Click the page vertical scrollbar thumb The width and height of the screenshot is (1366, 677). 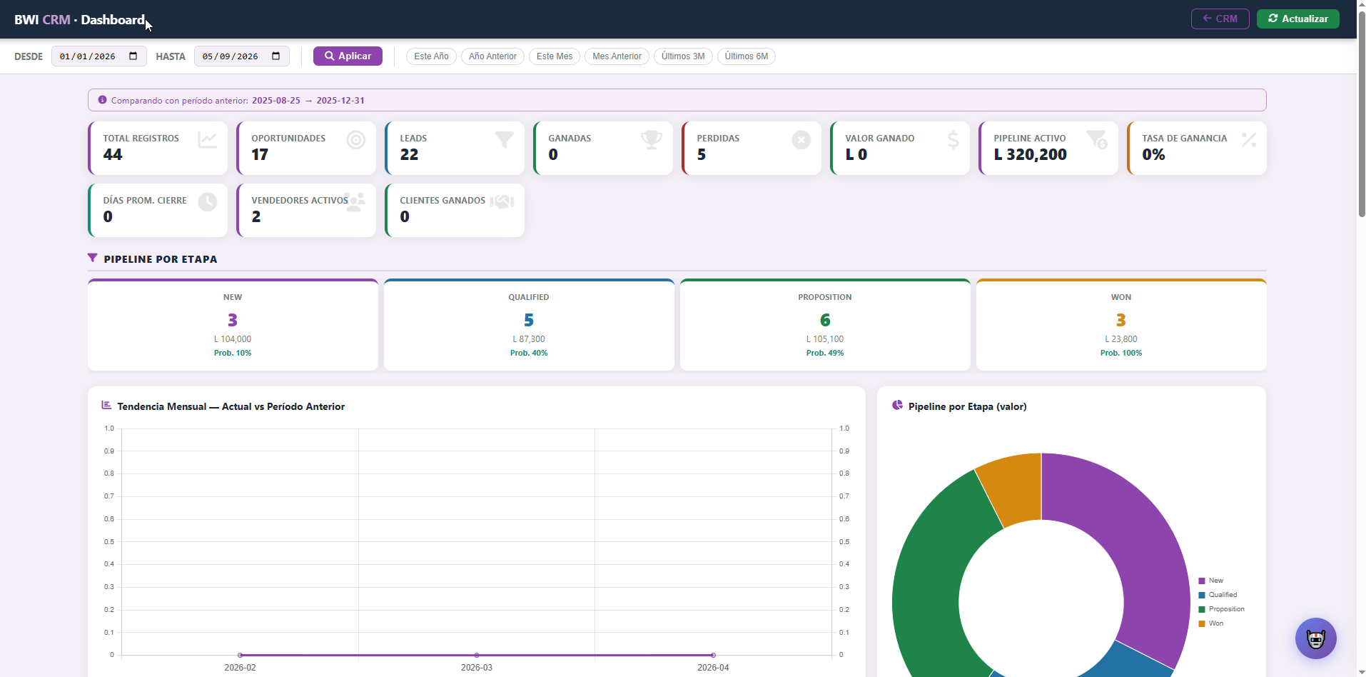[1361, 114]
